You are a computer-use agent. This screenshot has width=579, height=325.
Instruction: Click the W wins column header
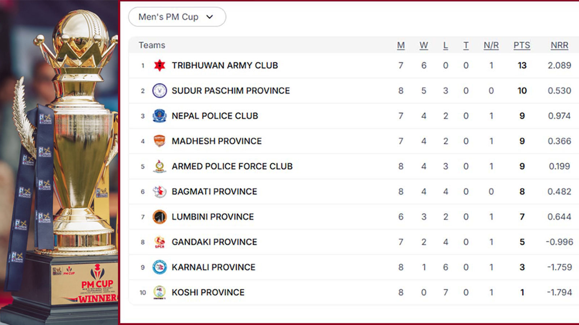tap(424, 45)
